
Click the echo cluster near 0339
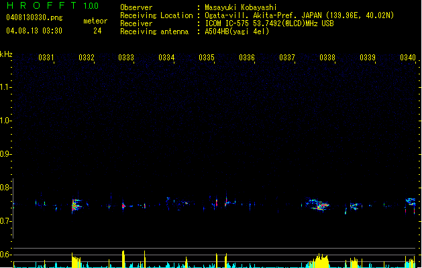(x=356, y=206)
